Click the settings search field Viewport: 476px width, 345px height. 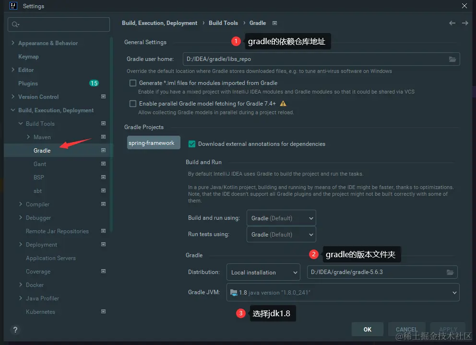pos(59,24)
